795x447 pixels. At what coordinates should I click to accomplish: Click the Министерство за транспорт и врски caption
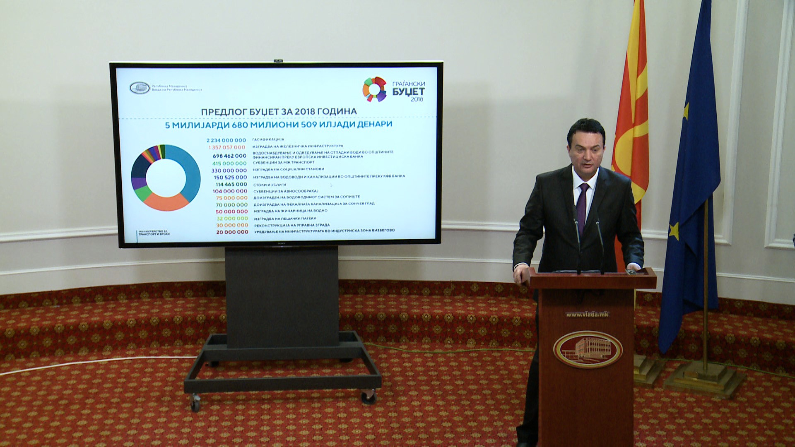(153, 233)
